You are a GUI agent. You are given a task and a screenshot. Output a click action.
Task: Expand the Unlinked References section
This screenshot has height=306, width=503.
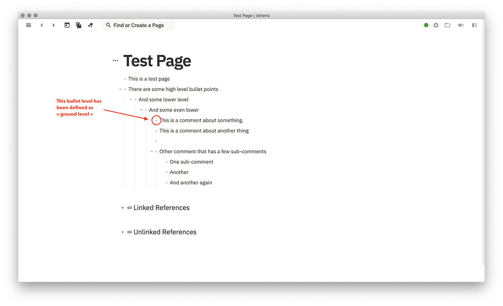coord(122,231)
